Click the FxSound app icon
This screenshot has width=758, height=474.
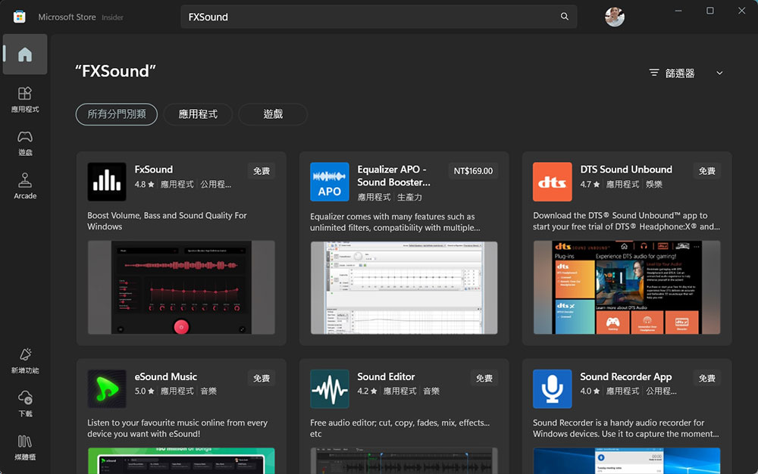(x=107, y=182)
